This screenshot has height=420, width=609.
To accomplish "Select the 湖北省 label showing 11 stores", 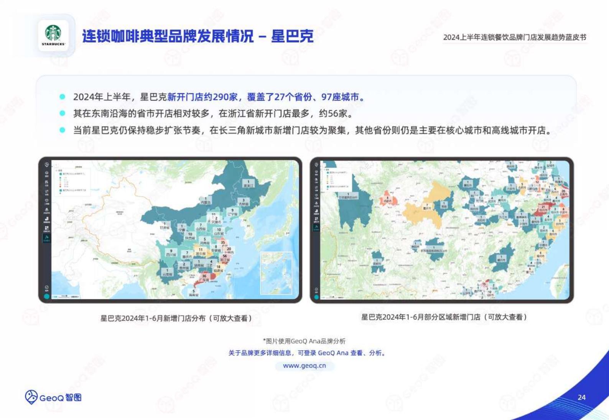I will click(201, 251).
